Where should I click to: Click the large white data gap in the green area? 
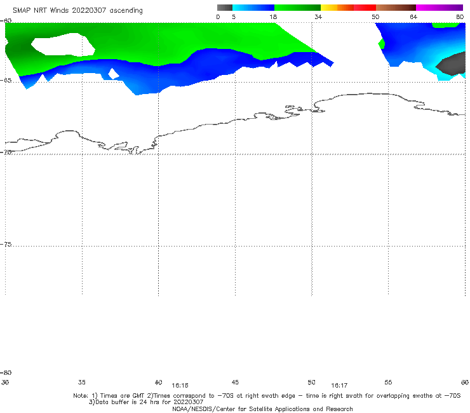pyautogui.click(x=63, y=44)
